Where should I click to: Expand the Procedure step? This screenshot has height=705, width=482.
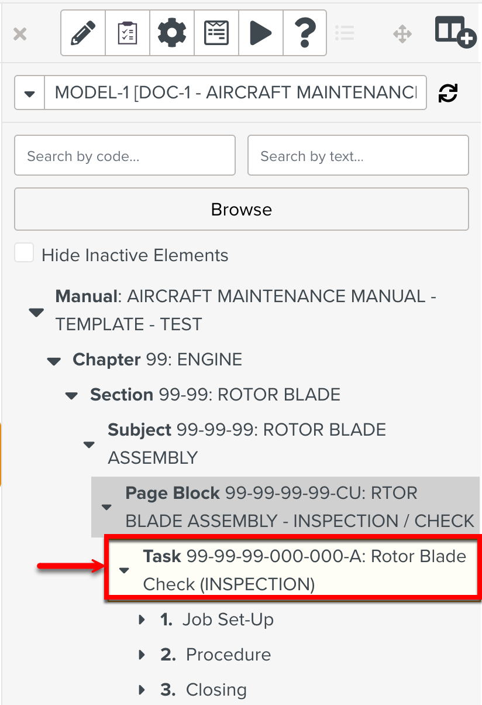point(142,655)
